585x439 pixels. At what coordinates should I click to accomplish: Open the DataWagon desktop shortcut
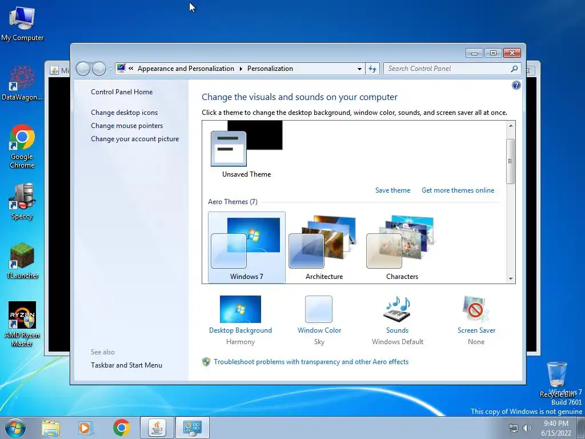click(x=22, y=83)
